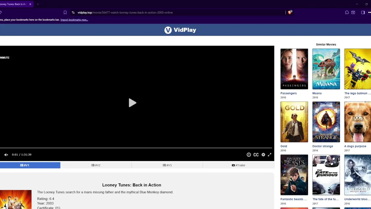Toggle closed captions CC button
The image size is (371, 209).
tap(256, 155)
